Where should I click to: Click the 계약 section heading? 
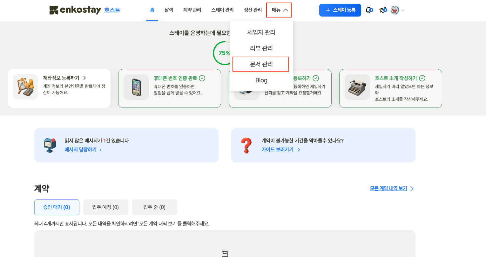coord(42,189)
